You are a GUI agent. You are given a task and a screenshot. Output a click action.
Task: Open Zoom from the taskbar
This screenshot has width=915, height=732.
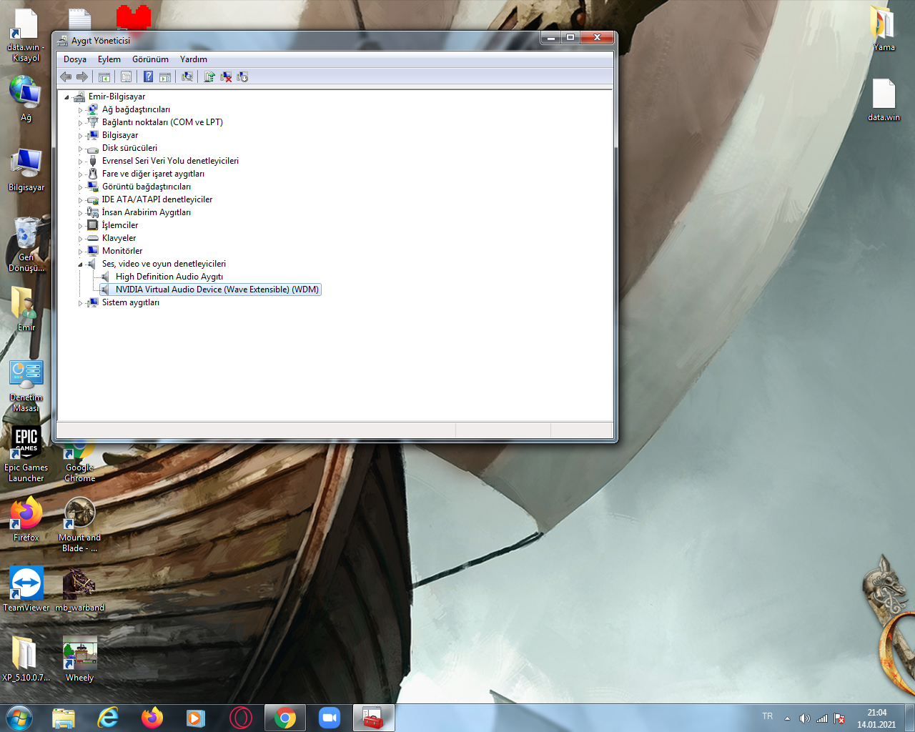click(330, 718)
